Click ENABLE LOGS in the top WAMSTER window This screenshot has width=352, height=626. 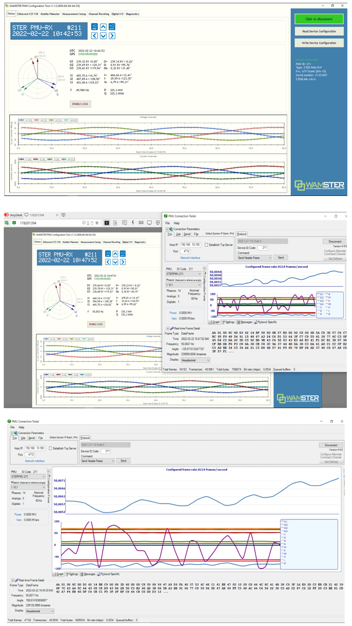click(x=80, y=104)
